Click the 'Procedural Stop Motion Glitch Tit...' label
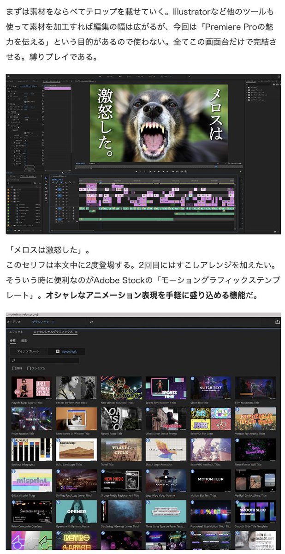 211,526
